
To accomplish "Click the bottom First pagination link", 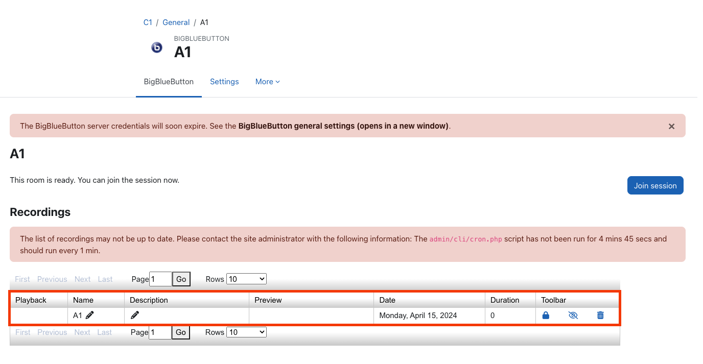I will click(22, 332).
